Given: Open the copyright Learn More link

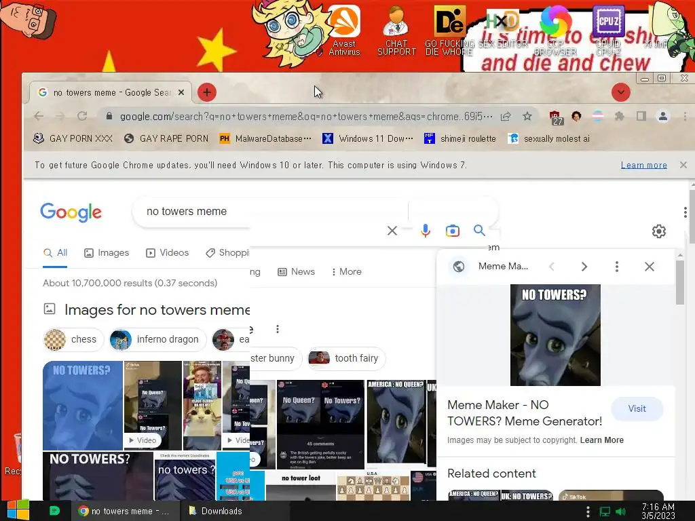Looking at the screenshot, I should point(601,440).
